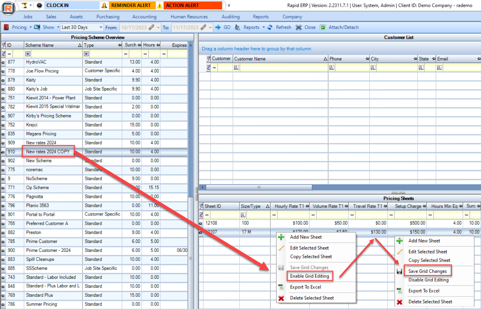Viewport: 481px width, 309px height.
Task: Toggle the pin on the Surch column
Action: coord(139,45)
